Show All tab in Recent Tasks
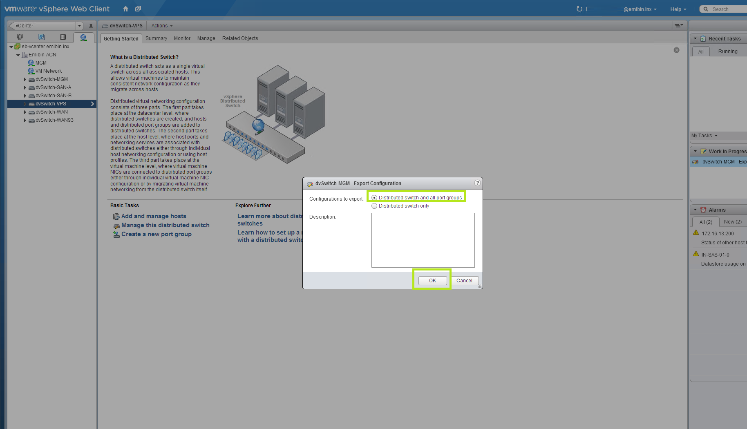This screenshot has height=429, width=747. [x=701, y=51]
